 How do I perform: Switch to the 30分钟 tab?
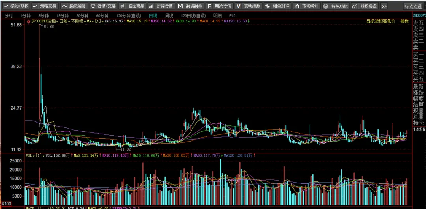[x=82, y=16]
